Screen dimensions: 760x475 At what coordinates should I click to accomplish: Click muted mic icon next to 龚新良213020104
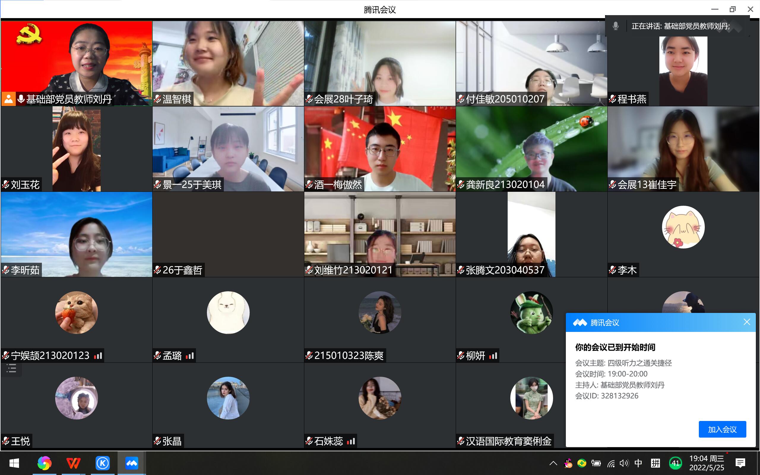pos(461,185)
